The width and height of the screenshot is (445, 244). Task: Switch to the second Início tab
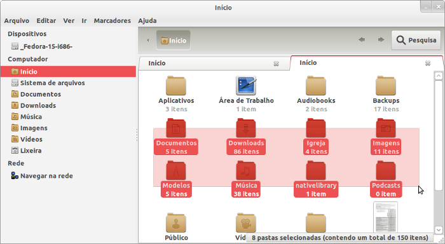pyautogui.click(x=367, y=63)
